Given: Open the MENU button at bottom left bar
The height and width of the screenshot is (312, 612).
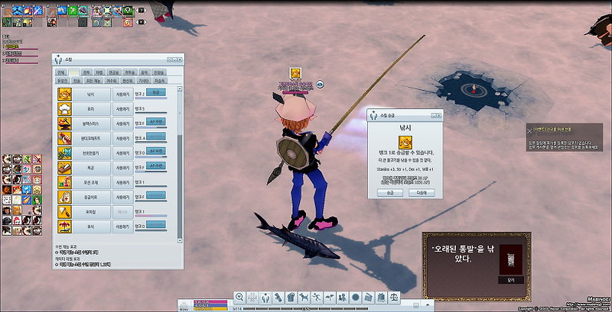Looking at the screenshot, I should [184, 306].
